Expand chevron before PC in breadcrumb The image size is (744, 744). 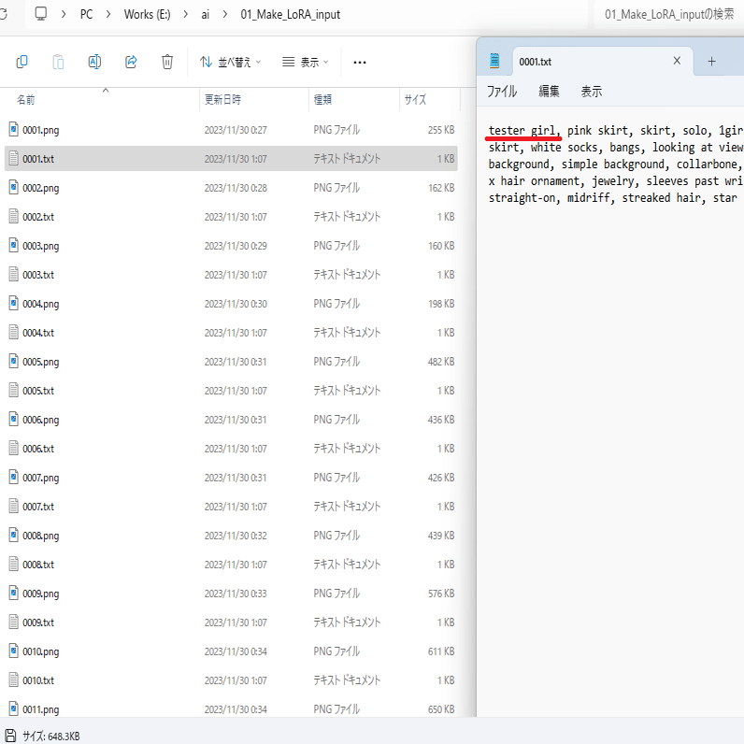[64, 14]
